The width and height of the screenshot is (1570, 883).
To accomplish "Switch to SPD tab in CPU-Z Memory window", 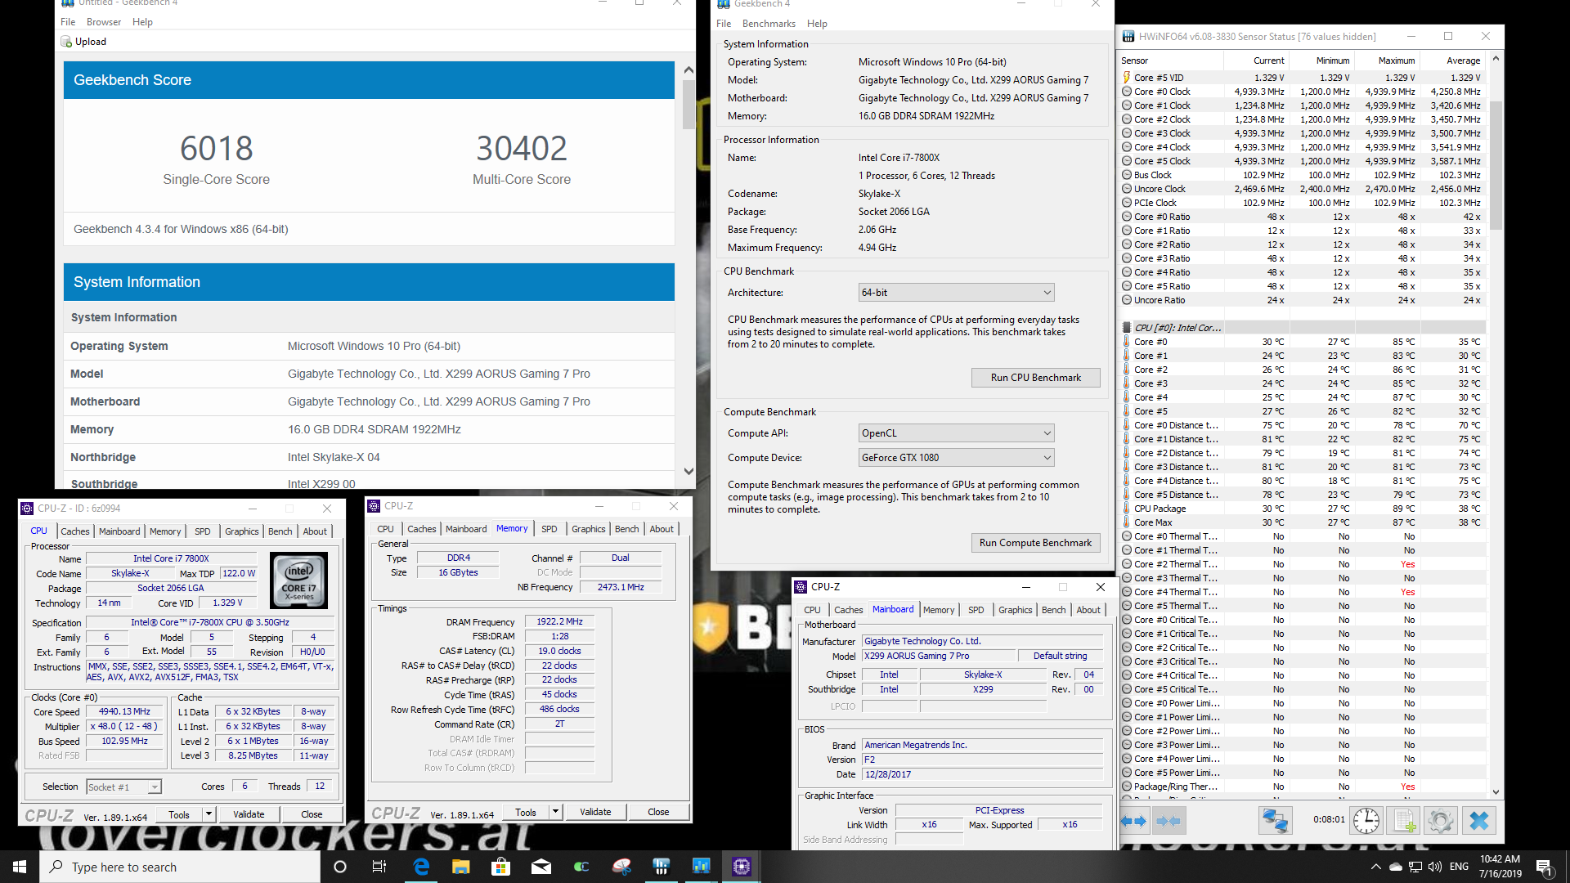I will [549, 529].
